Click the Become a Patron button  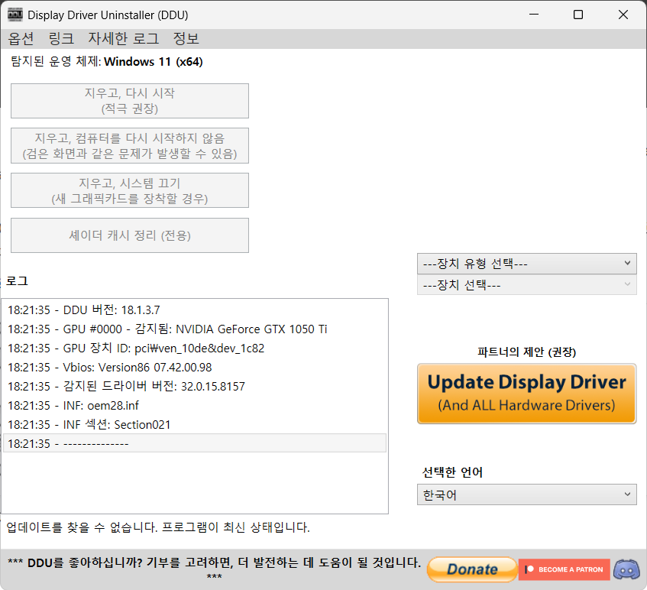(x=564, y=569)
